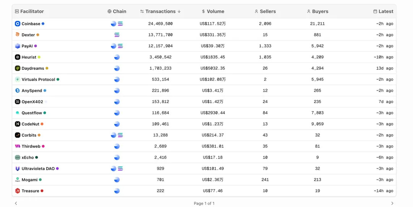Click the volume value US$331.35万
Viewport: 413px width, 207px height.
213,35
